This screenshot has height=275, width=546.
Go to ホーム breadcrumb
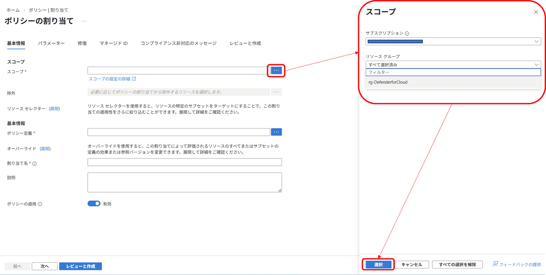(13, 10)
